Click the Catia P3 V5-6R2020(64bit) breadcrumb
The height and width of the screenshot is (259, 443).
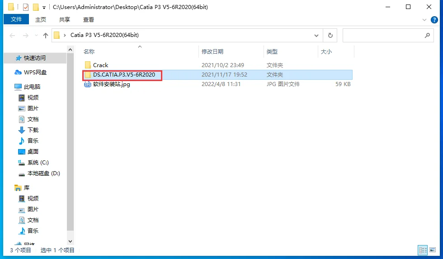coord(104,35)
